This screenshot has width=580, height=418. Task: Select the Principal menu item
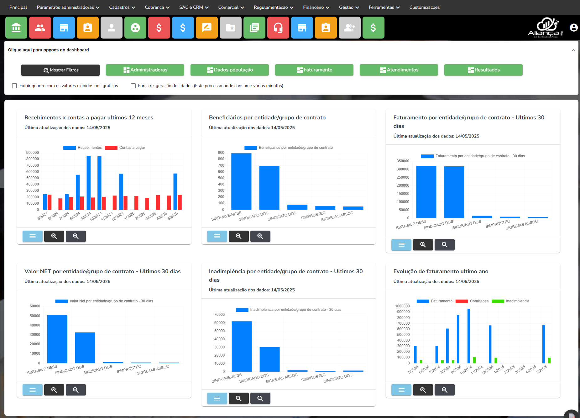[x=18, y=7]
